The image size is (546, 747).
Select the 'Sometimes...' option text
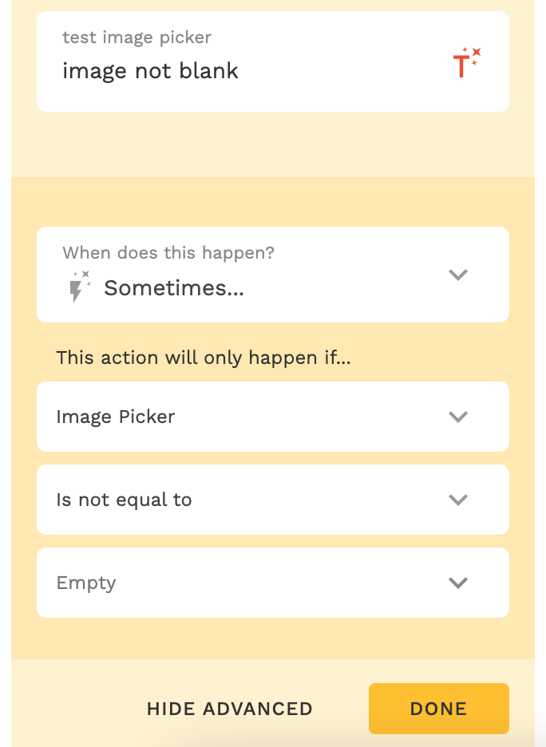[174, 288]
